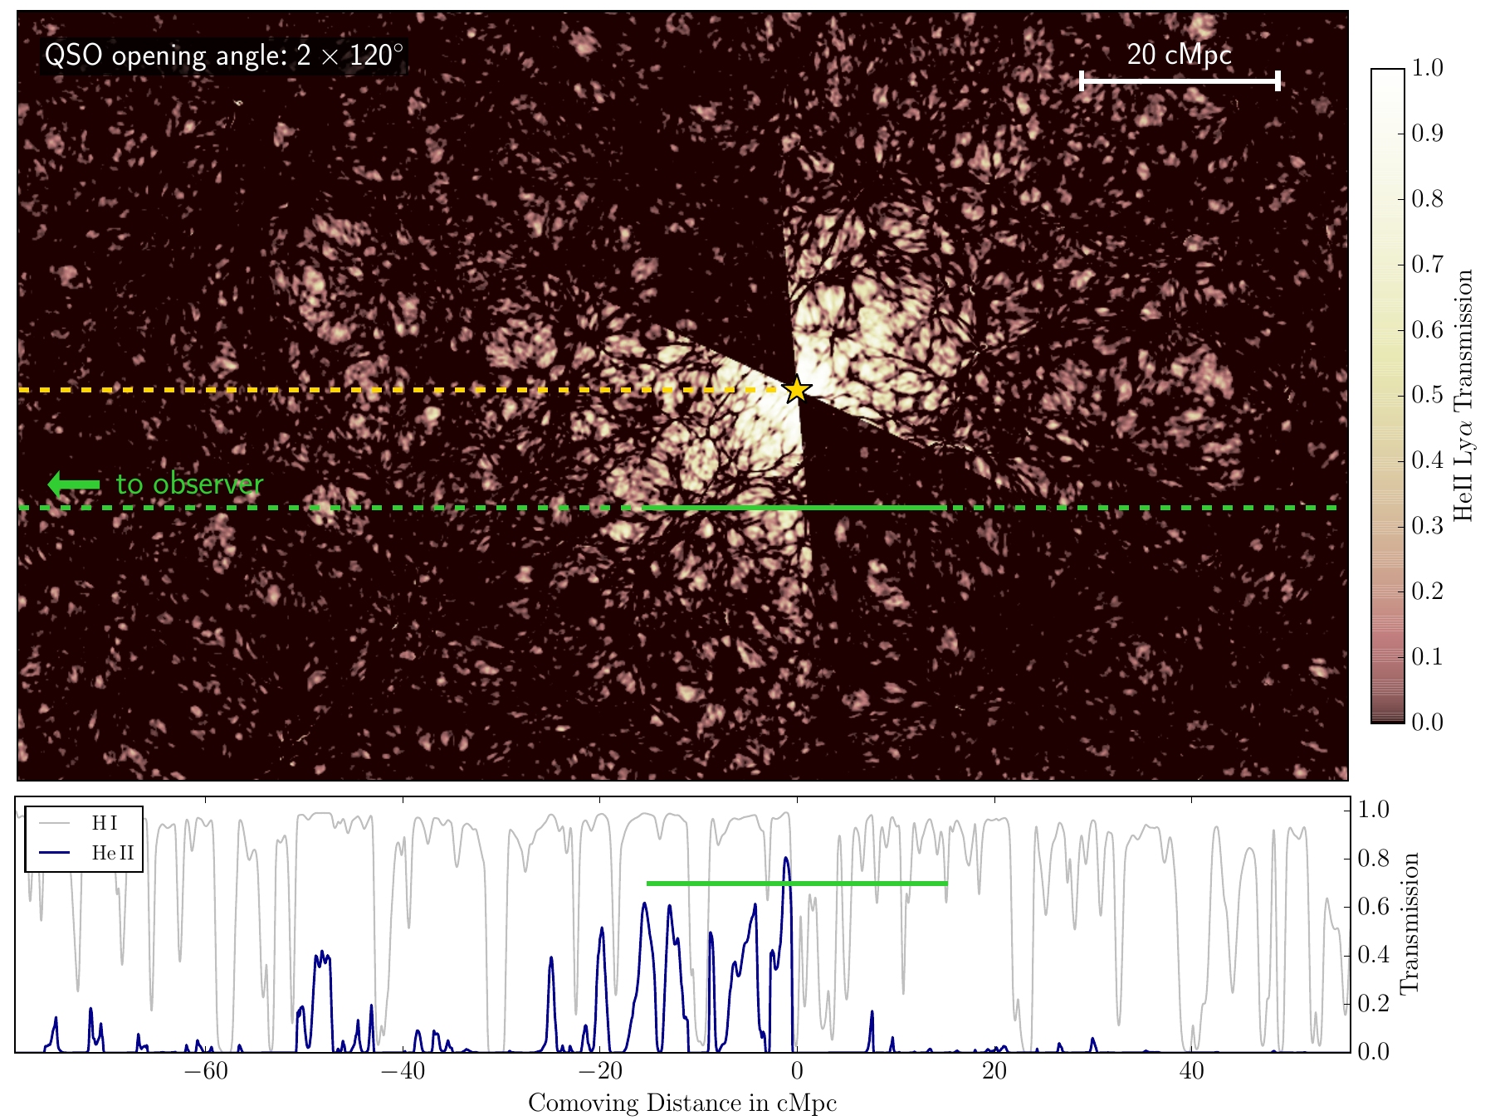Click the blue He II legend line

point(57,852)
